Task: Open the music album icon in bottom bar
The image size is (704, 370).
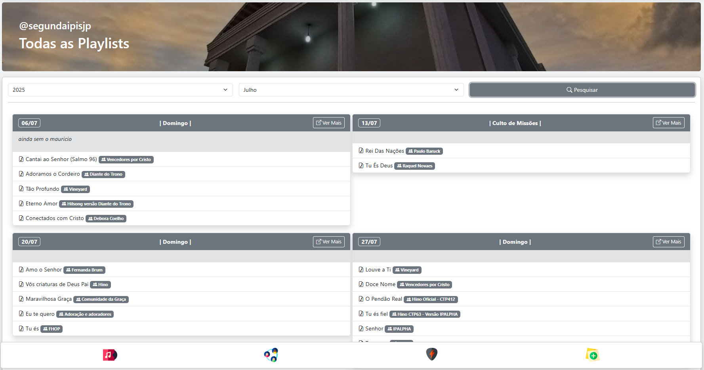Action: click(x=110, y=355)
